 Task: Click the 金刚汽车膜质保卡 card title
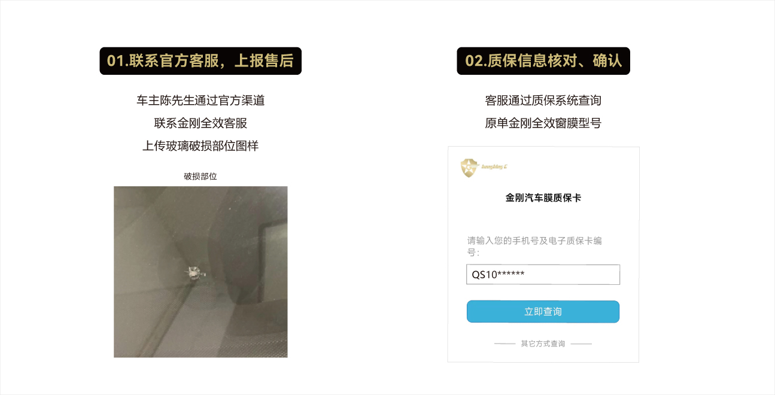coord(543,197)
